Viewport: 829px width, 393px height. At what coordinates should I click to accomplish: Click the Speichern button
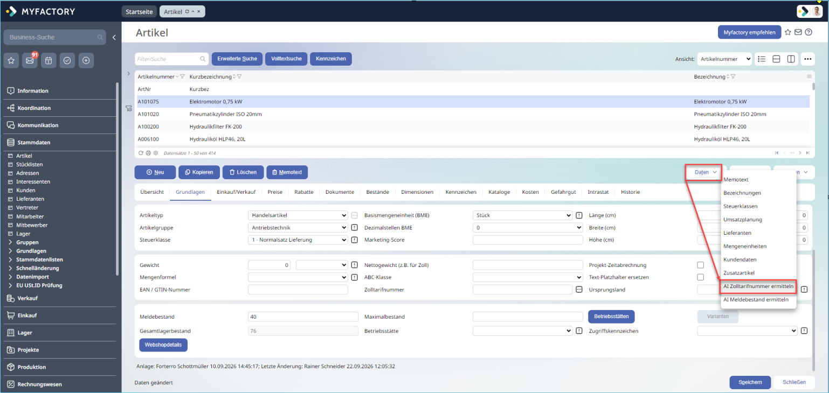(750, 382)
